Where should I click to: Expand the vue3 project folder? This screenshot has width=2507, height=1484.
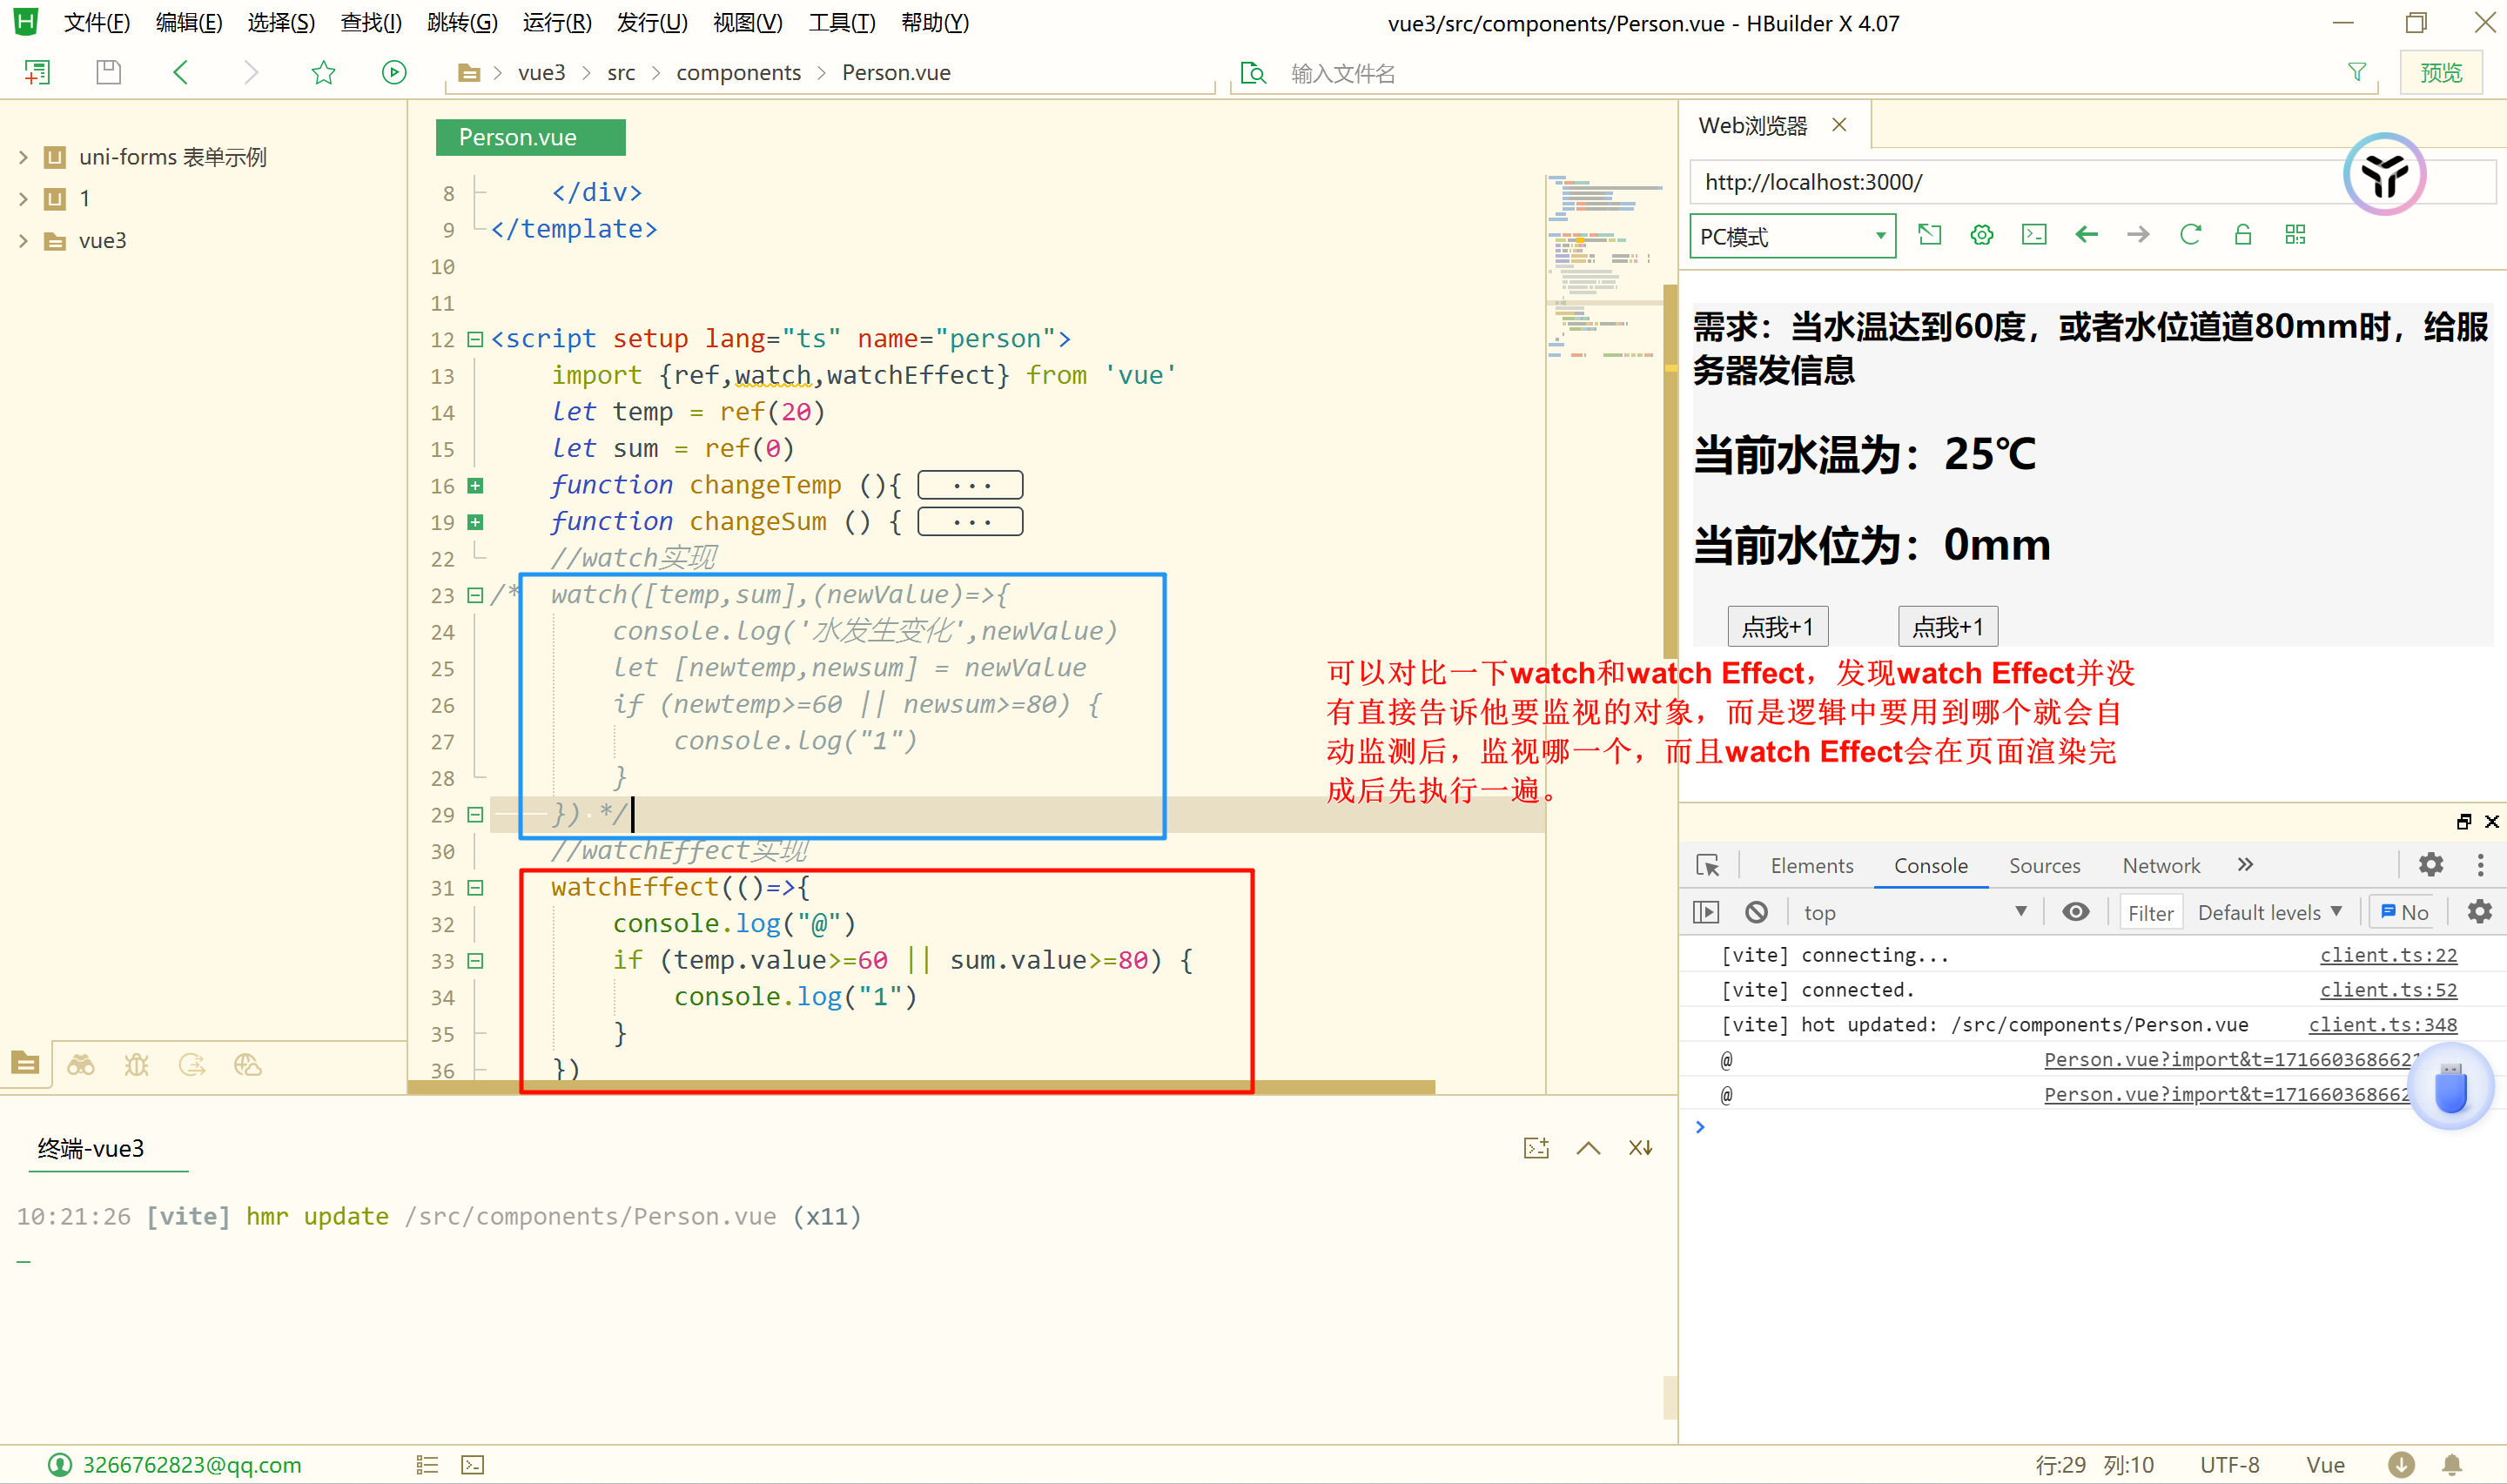[23, 241]
